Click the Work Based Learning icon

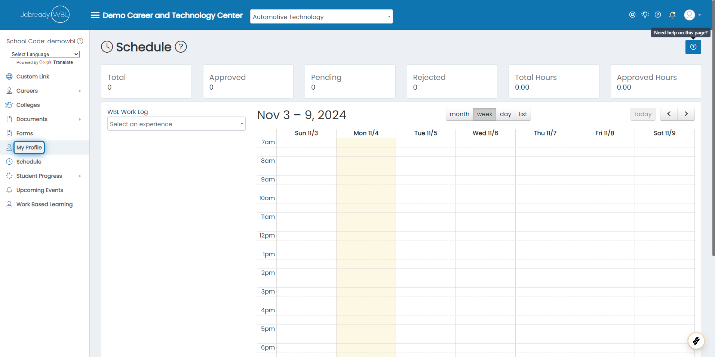coord(9,204)
